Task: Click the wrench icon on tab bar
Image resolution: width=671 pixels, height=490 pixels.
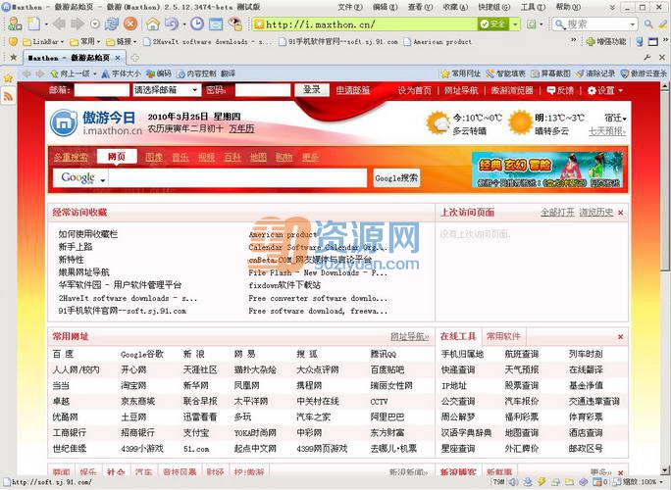Action: click(647, 57)
